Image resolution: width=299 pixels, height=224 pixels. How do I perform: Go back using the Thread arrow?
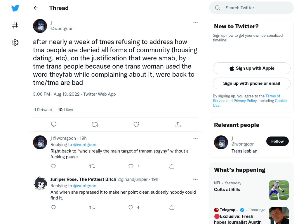pos(36,8)
